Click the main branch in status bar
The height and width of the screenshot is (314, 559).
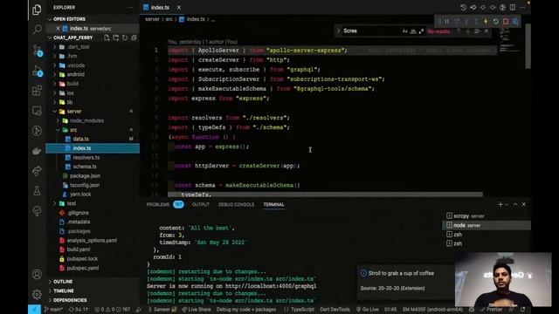tap(53, 310)
